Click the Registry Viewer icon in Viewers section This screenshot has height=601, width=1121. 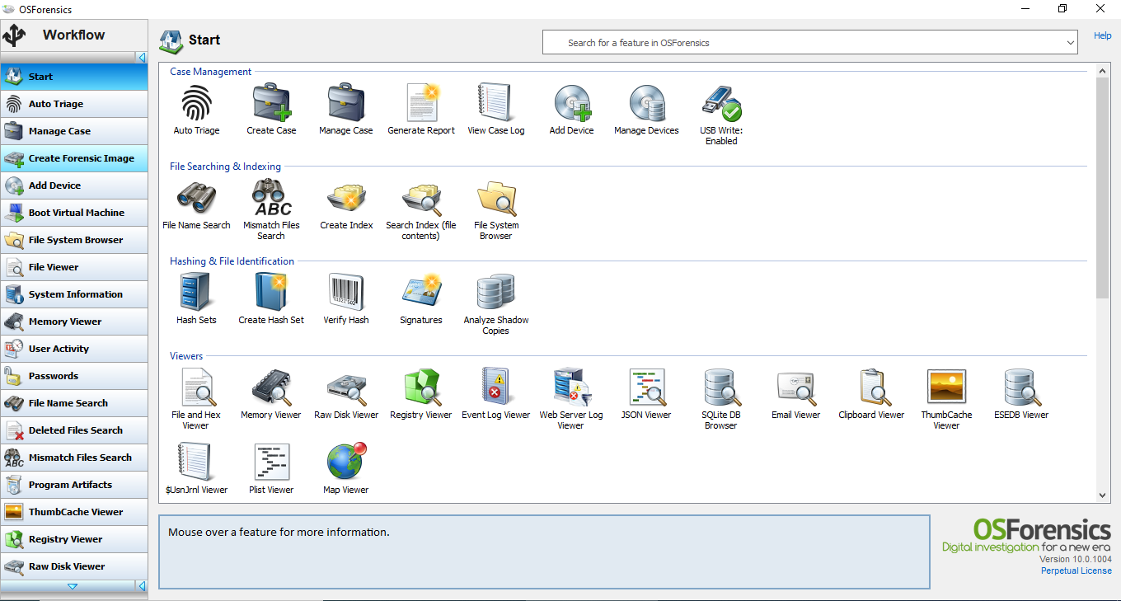[x=421, y=388]
